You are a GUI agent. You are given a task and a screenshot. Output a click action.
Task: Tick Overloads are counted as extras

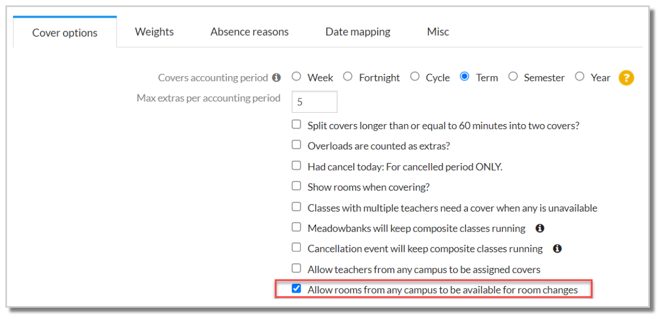point(296,145)
